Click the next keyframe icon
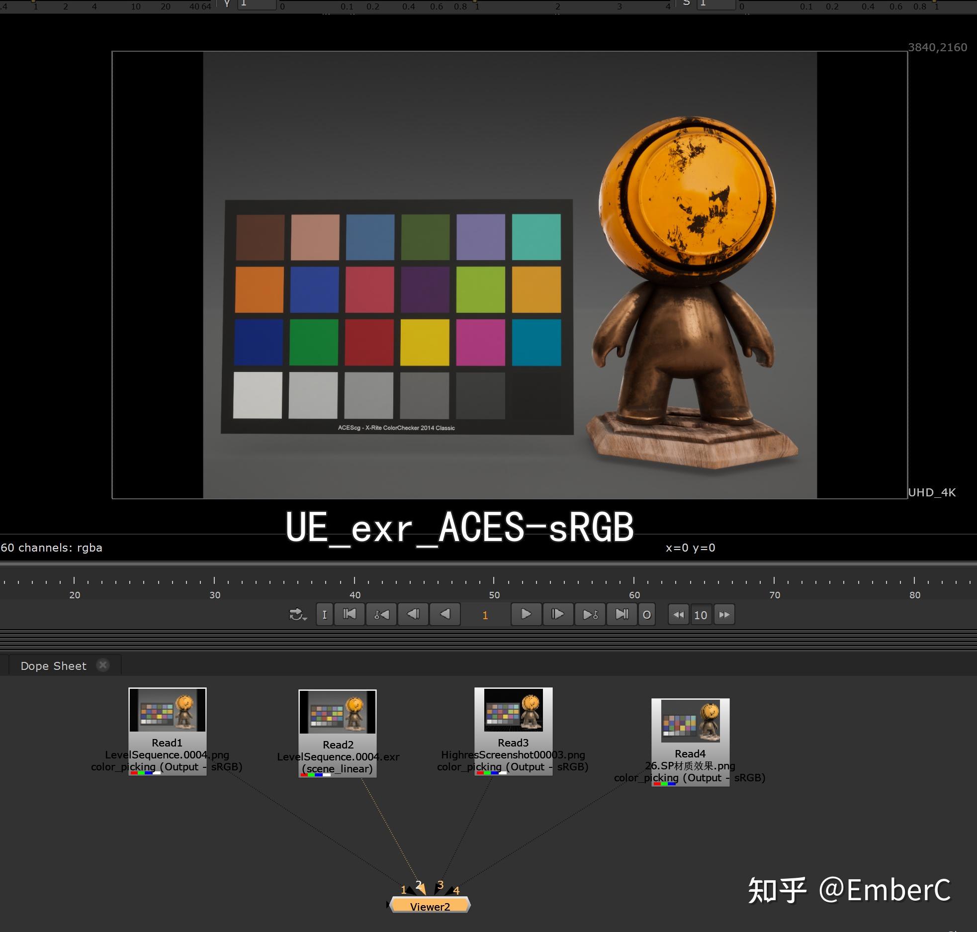 (x=590, y=615)
